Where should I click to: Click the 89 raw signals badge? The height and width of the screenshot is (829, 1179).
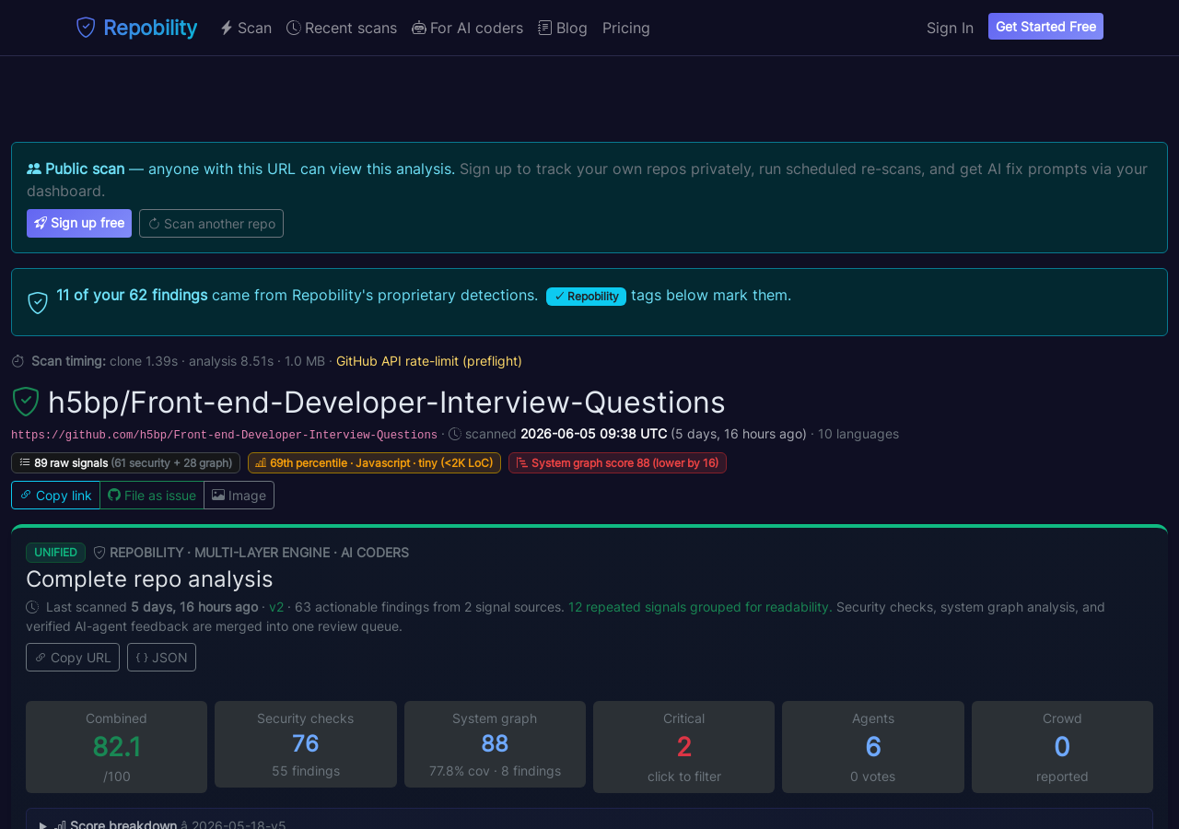click(125, 462)
